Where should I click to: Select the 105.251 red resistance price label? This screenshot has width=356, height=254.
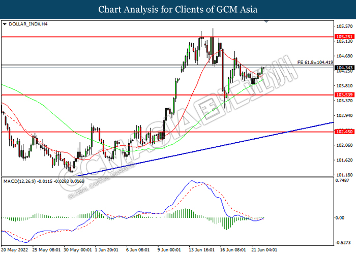(x=344, y=37)
